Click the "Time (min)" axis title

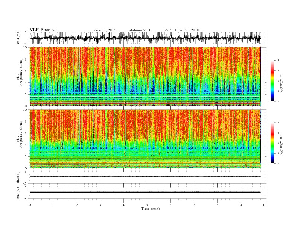coord(151,209)
